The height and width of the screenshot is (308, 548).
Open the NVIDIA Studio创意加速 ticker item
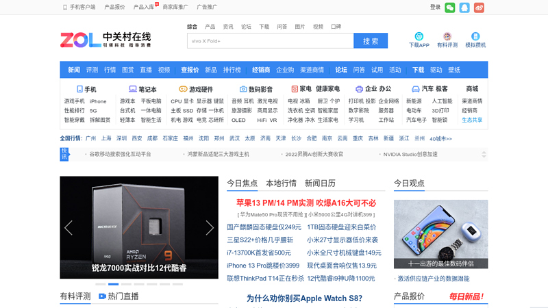(x=410, y=154)
